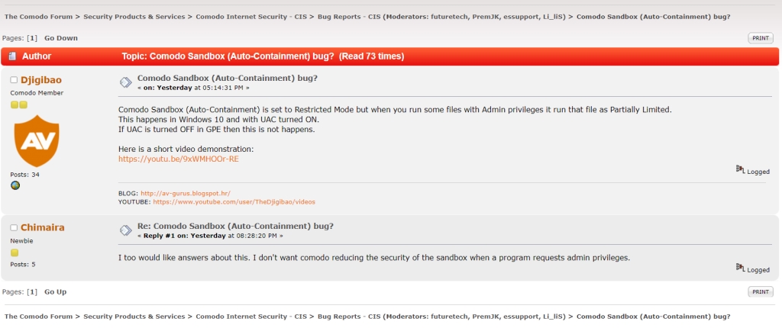782x328 pixels.
Task: Go to Security Products & Services breadcrumb at top
Action: (134, 17)
